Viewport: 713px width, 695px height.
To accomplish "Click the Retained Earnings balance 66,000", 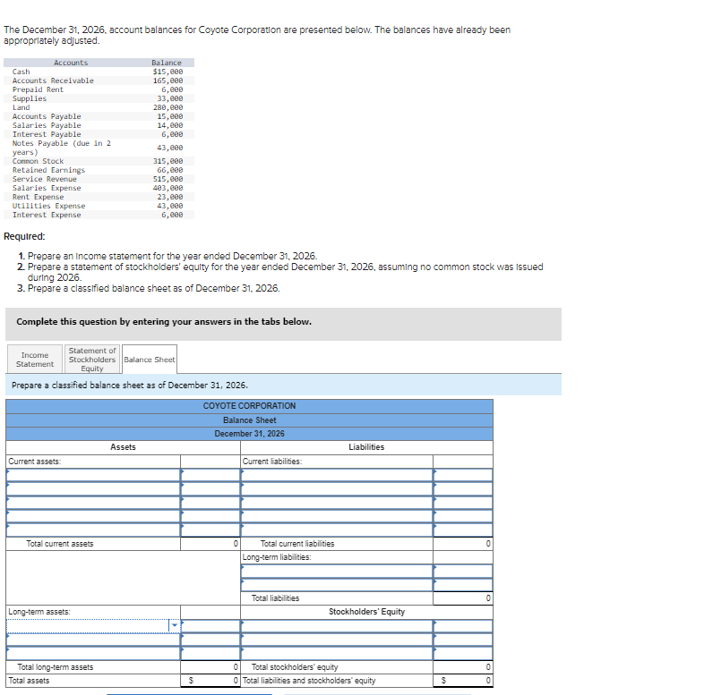I will pos(170,170).
